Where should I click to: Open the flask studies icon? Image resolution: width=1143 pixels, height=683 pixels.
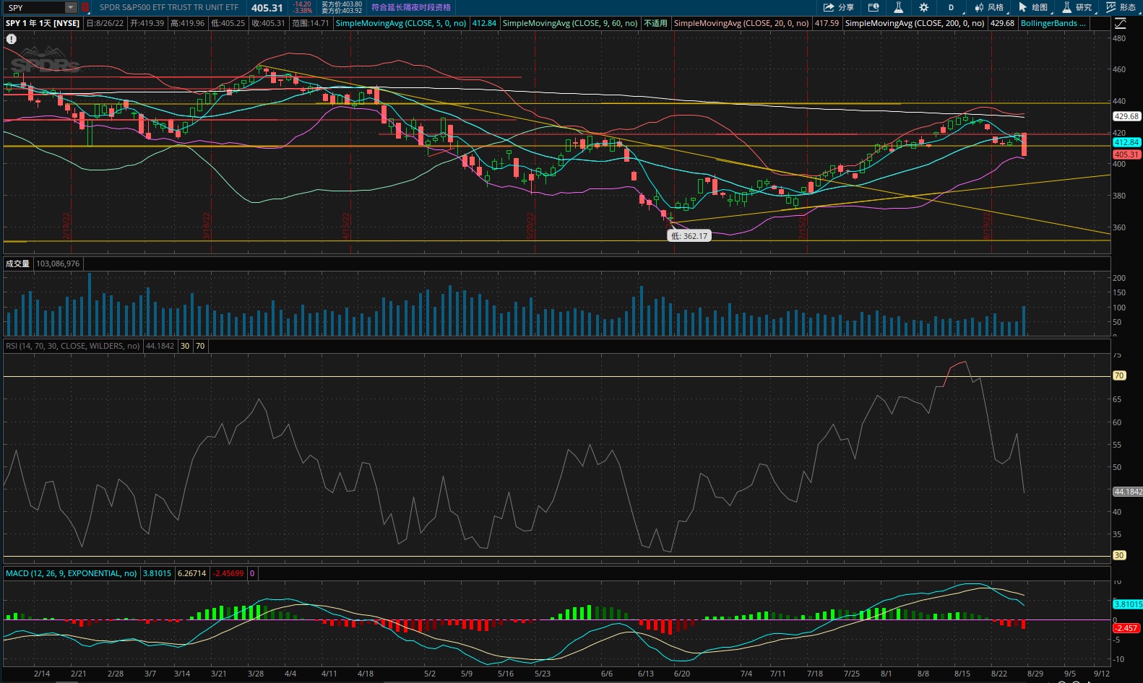point(898,7)
